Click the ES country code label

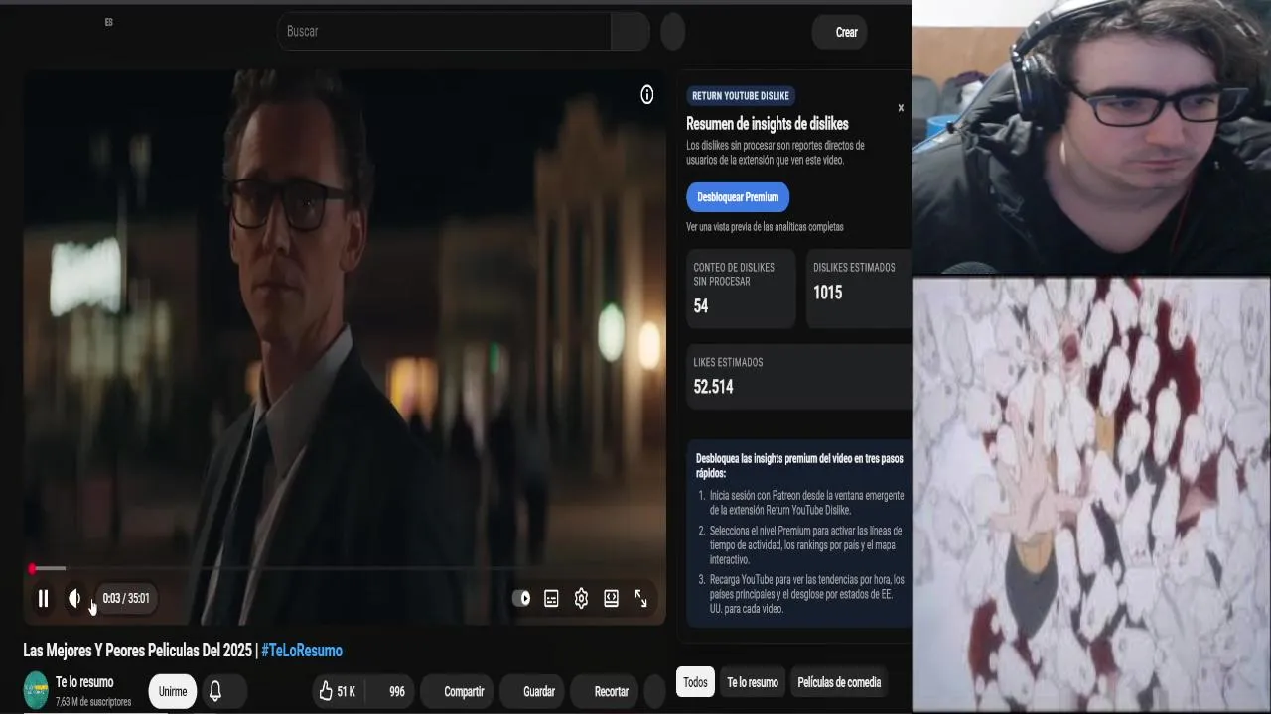point(109,22)
